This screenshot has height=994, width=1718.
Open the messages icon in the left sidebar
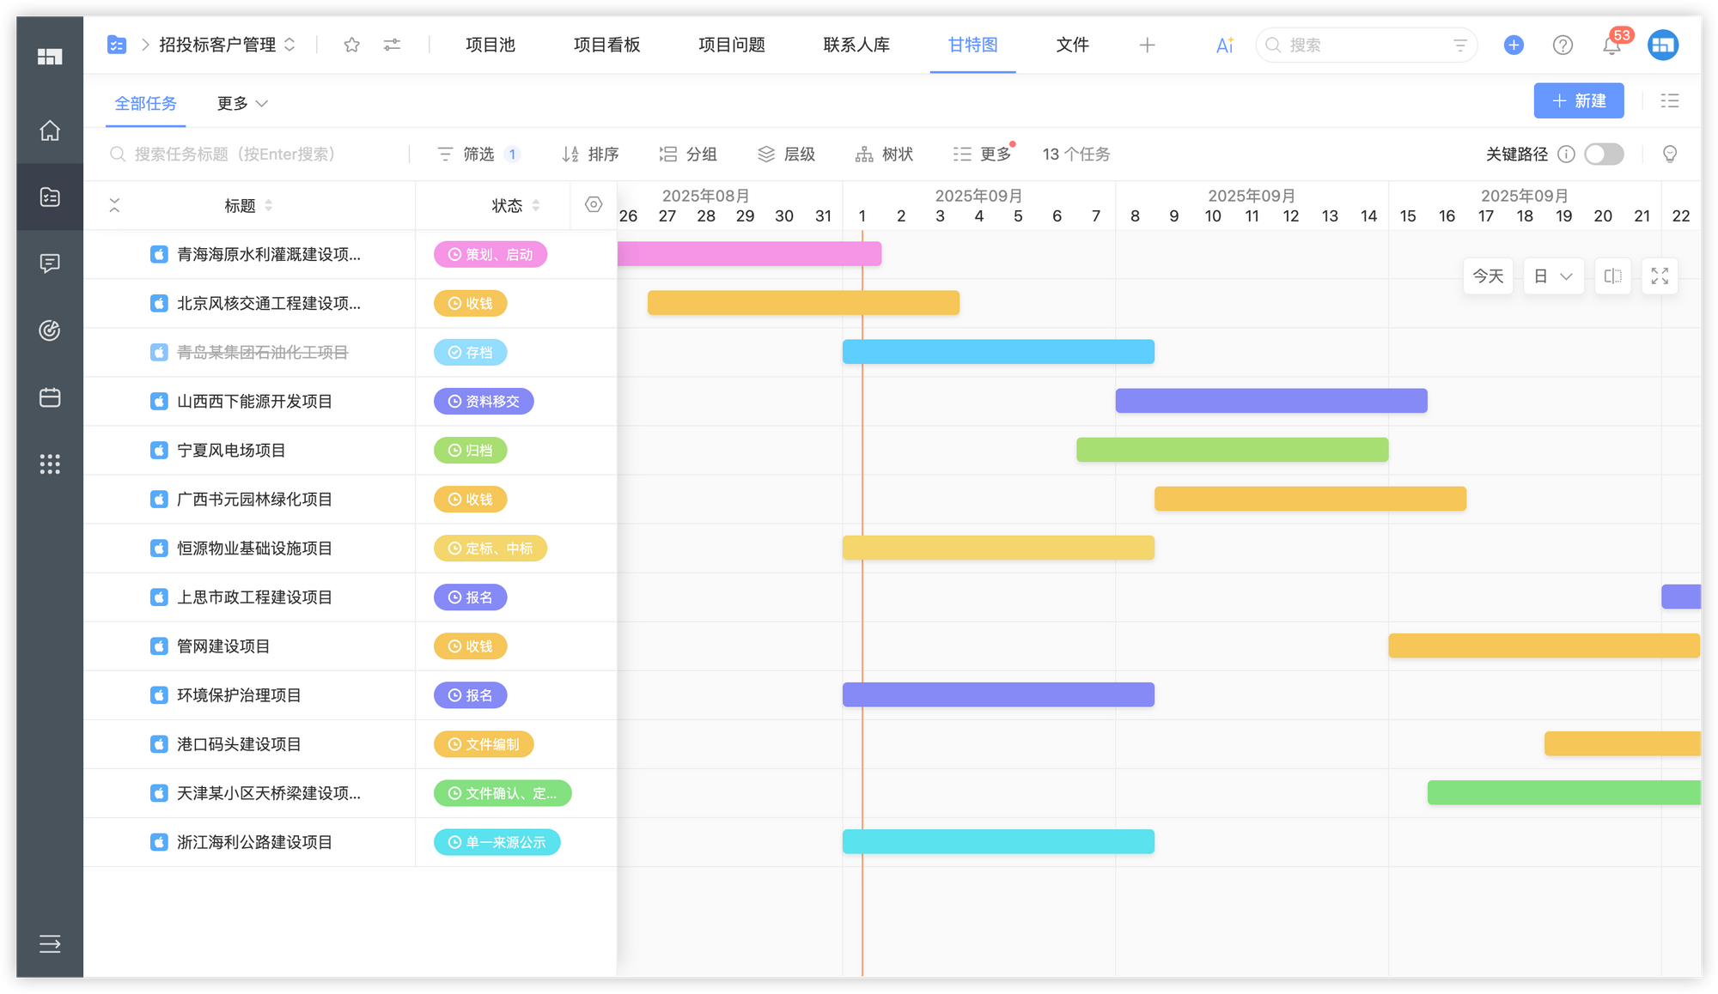pos(49,264)
